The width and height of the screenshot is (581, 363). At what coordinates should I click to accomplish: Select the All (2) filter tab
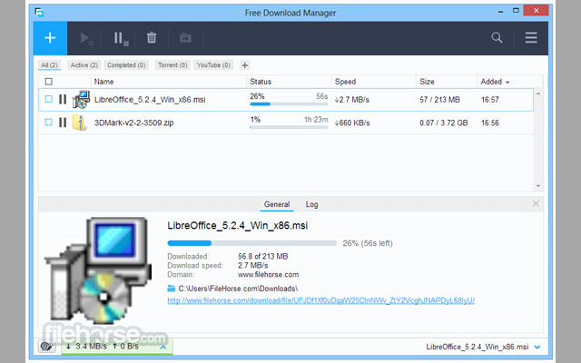(50, 65)
